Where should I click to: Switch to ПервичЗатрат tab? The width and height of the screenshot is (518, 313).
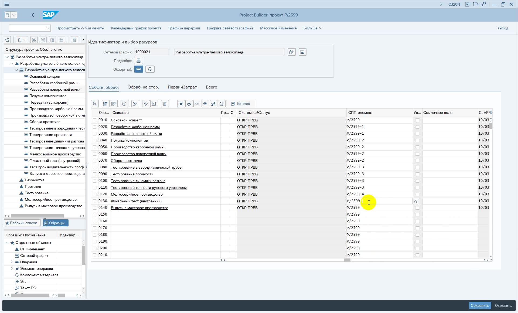coord(182,87)
